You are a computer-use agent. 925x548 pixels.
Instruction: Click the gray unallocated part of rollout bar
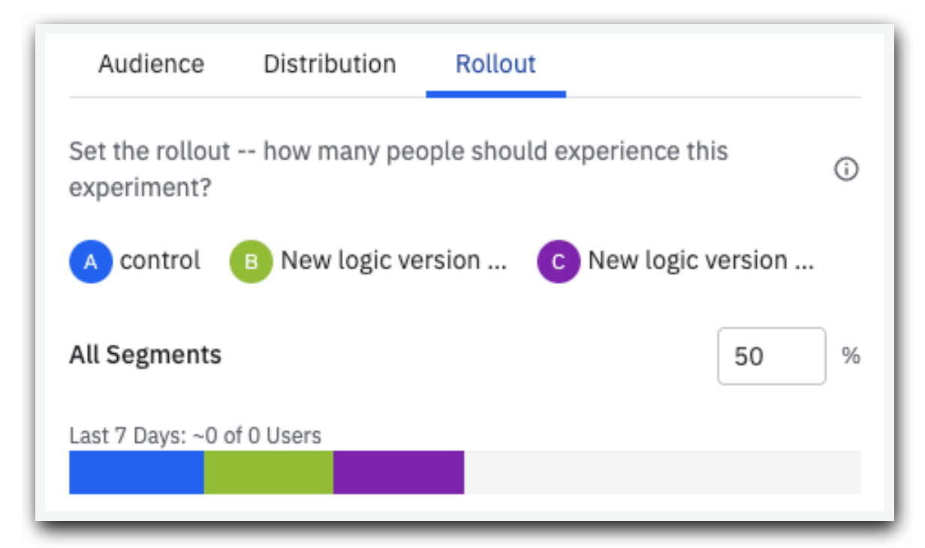[662, 472]
